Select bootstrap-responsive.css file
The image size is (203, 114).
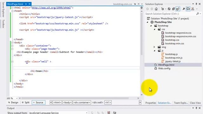(178, 33)
